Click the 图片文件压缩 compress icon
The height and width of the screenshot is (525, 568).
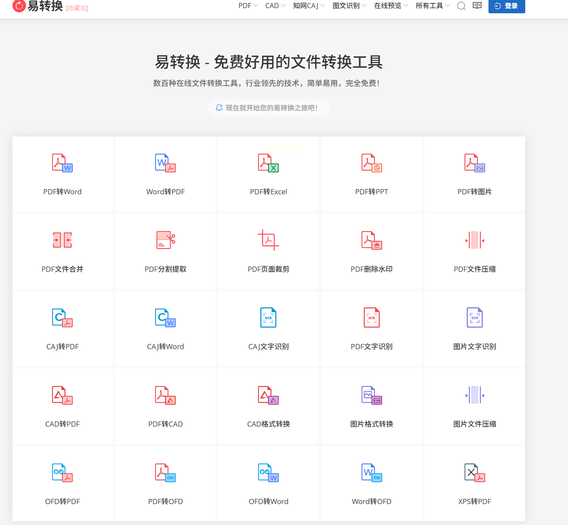(474, 395)
